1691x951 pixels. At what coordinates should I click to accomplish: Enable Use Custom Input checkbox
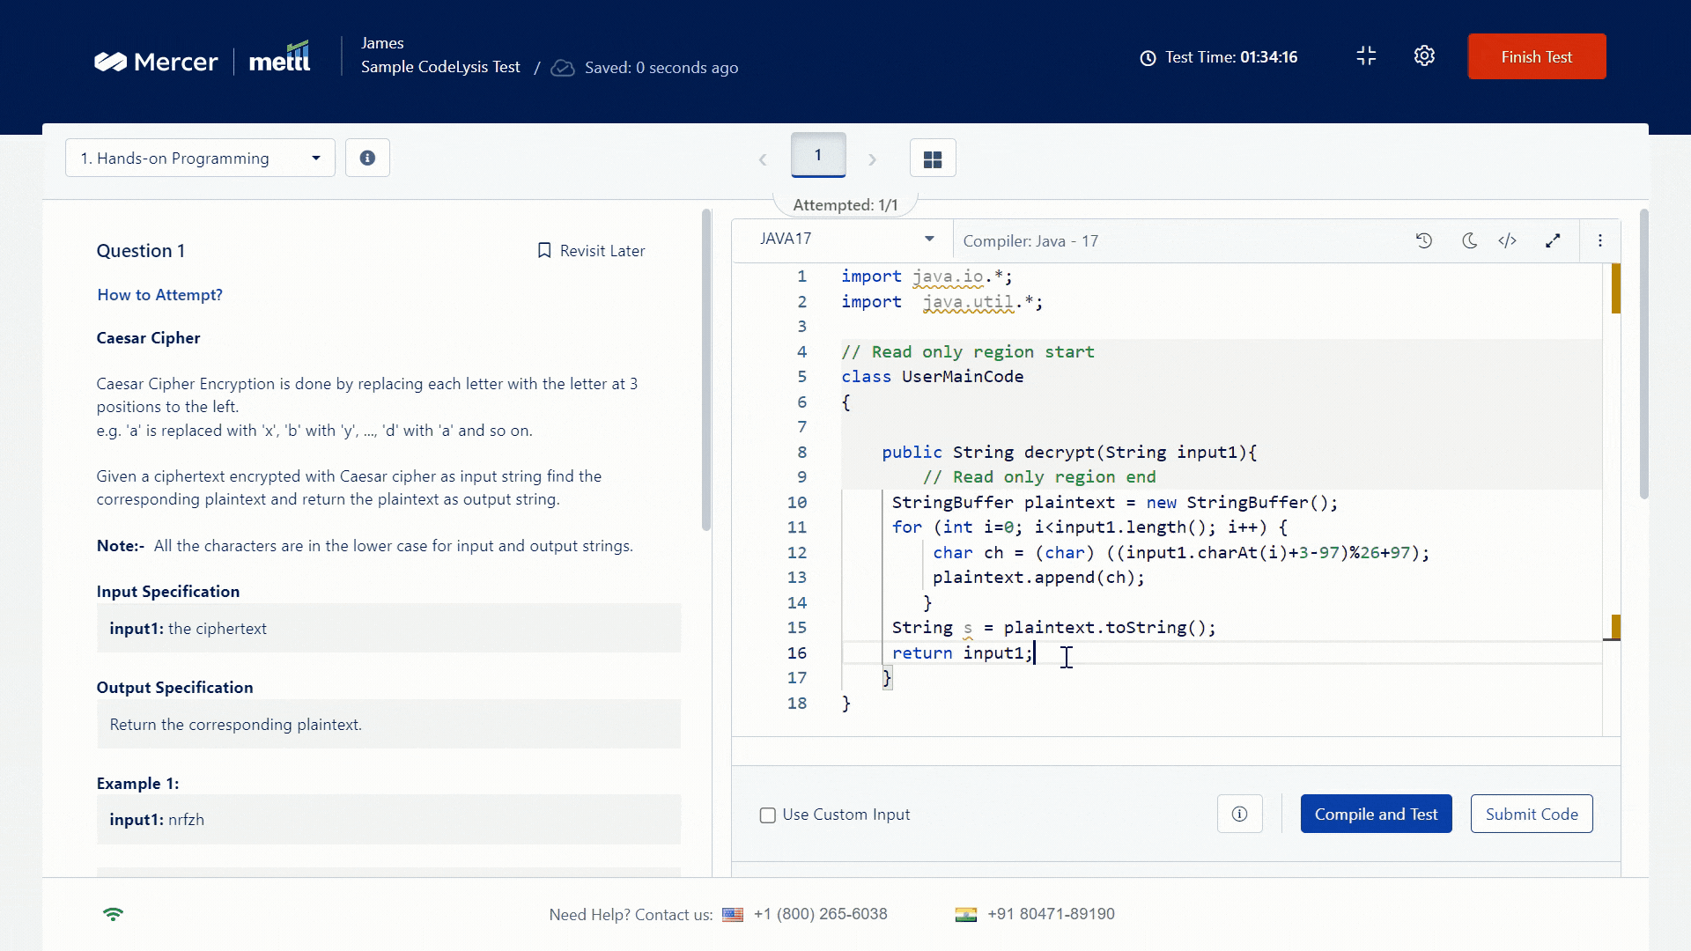[x=768, y=815]
